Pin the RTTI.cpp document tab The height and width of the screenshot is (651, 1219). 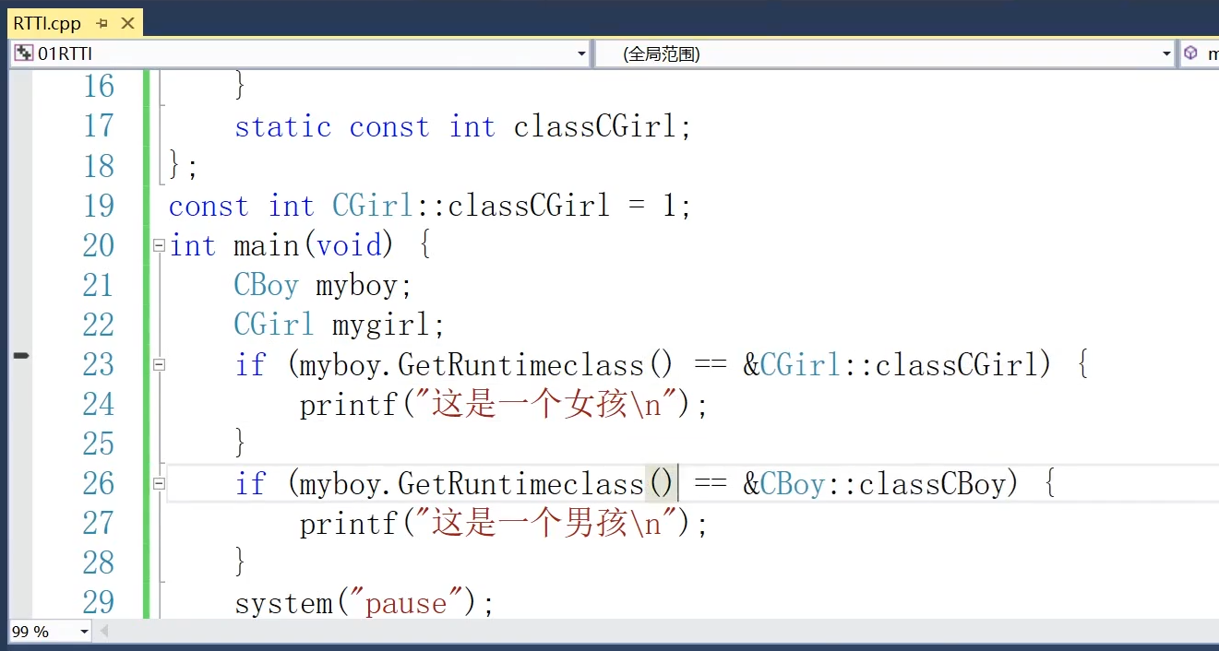pos(102,23)
